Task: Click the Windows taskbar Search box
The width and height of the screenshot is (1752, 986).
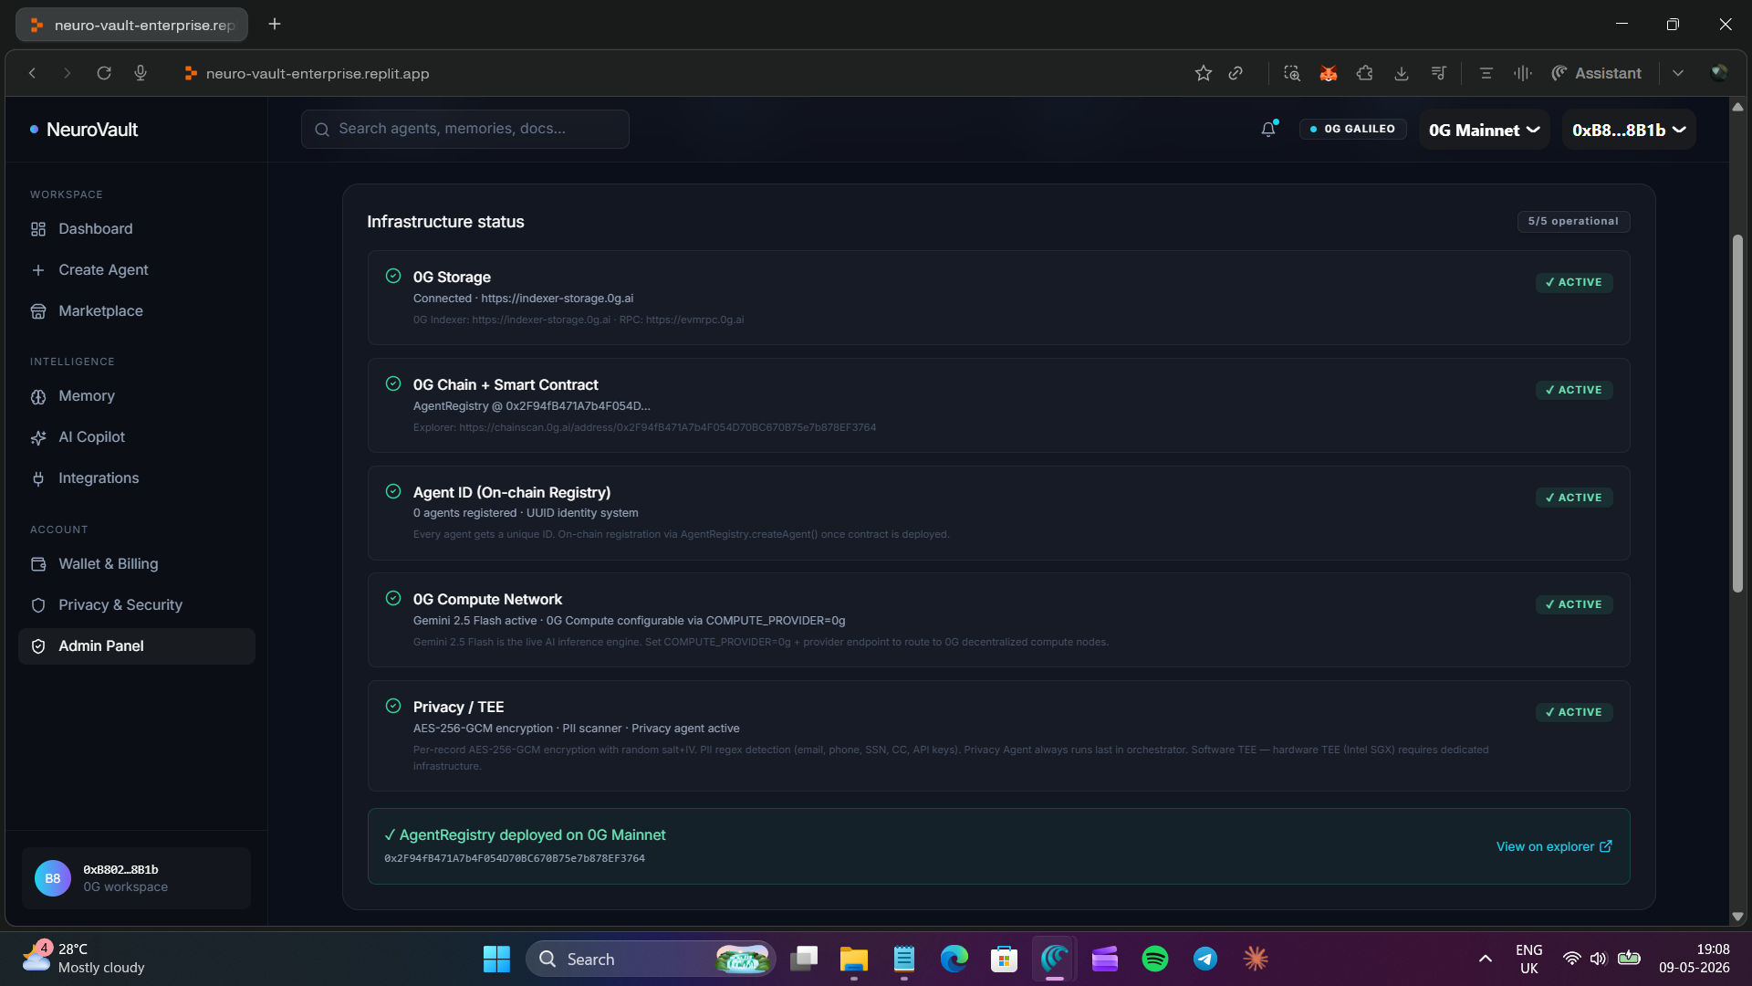Action: coord(651,959)
